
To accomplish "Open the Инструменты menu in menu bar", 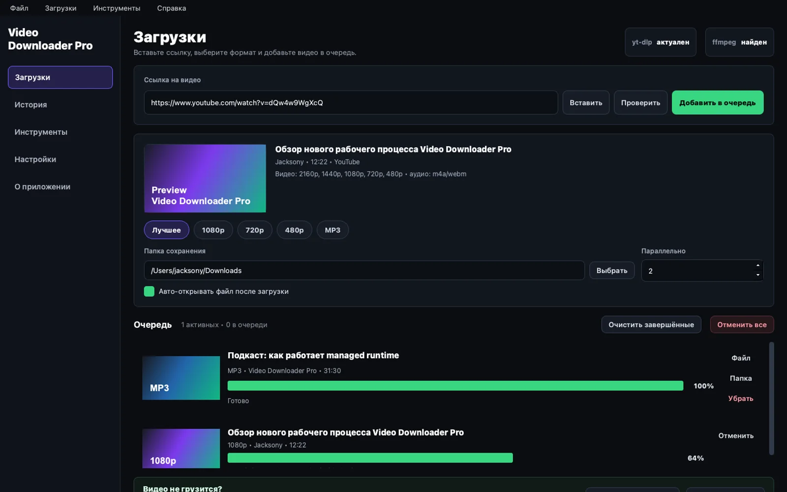I will click(x=117, y=8).
